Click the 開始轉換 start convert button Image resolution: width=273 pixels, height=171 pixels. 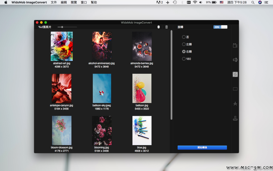point(202,147)
